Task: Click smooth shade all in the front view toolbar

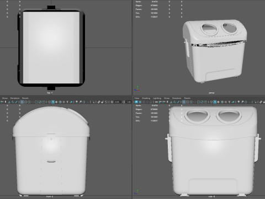Action: 53,102
